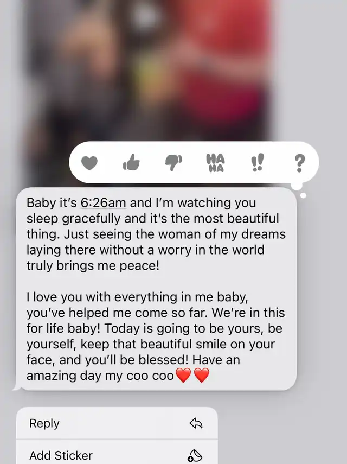Tap the small bubble tail dot of tapback bar
The image size is (347, 464).
[x=303, y=195]
